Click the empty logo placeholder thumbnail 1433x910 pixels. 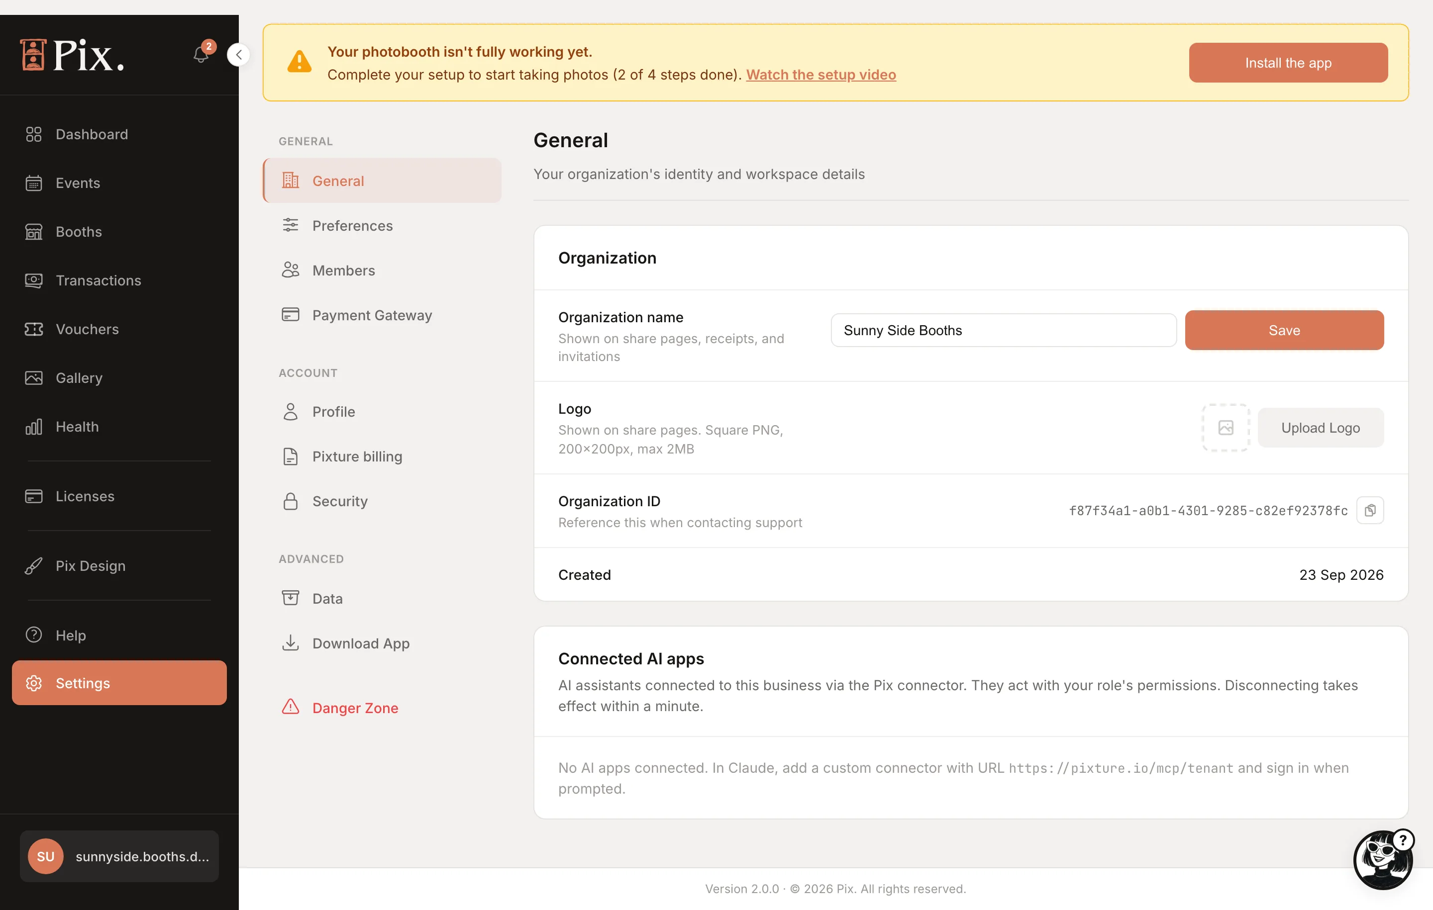pos(1226,428)
